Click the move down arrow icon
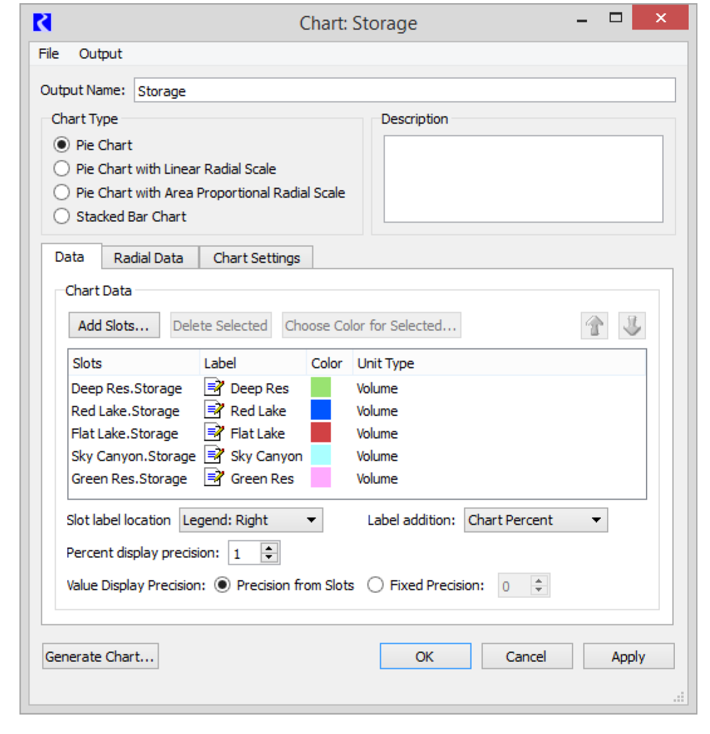This screenshot has width=710, height=734. click(x=632, y=326)
